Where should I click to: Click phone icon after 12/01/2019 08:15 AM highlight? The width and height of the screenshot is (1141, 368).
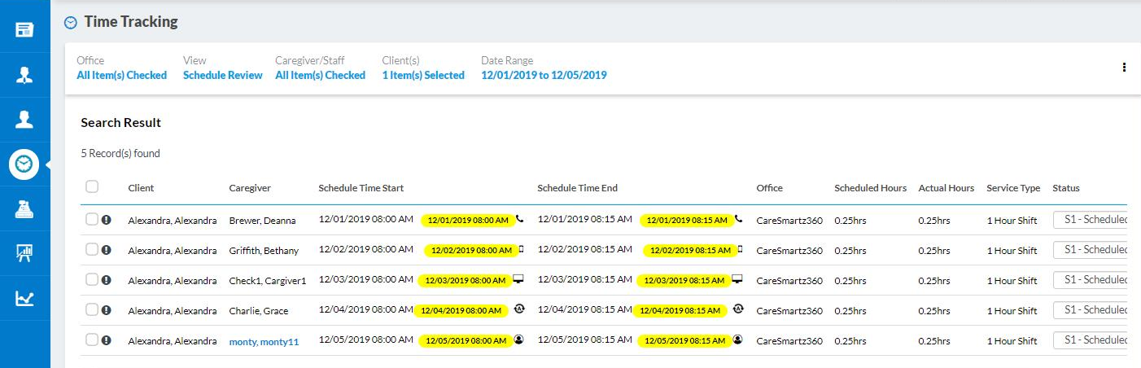click(x=739, y=219)
